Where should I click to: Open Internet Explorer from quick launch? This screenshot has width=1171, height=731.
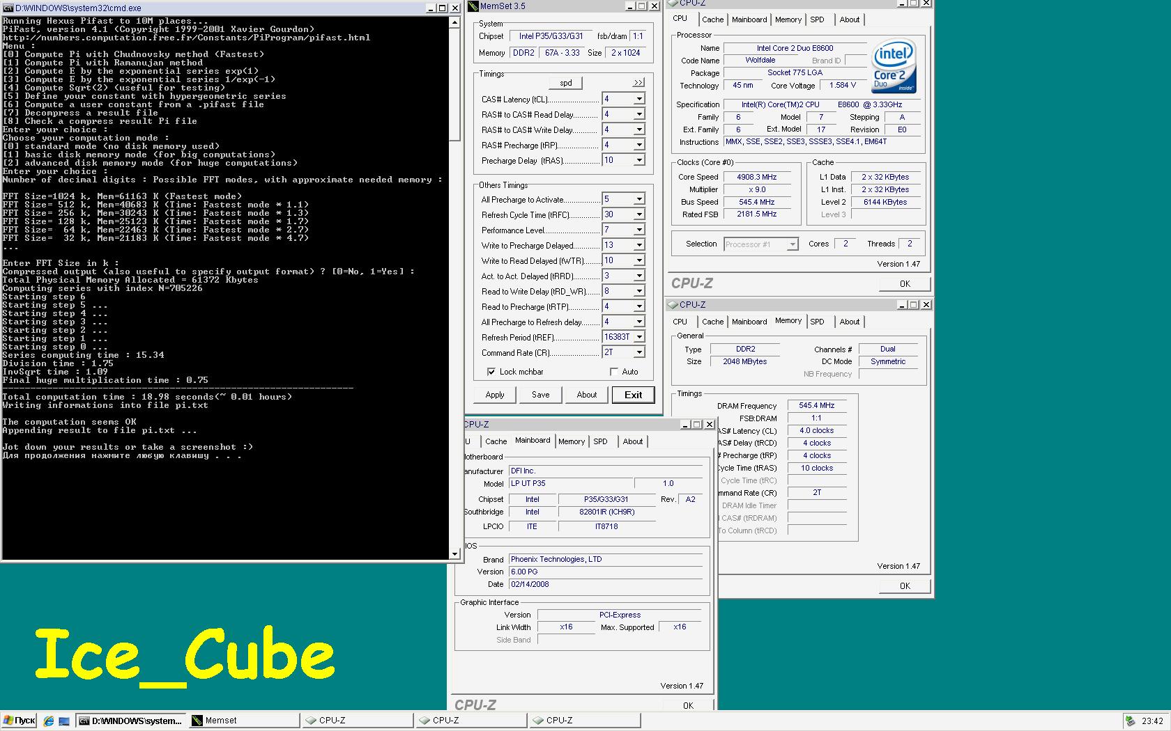(x=48, y=721)
